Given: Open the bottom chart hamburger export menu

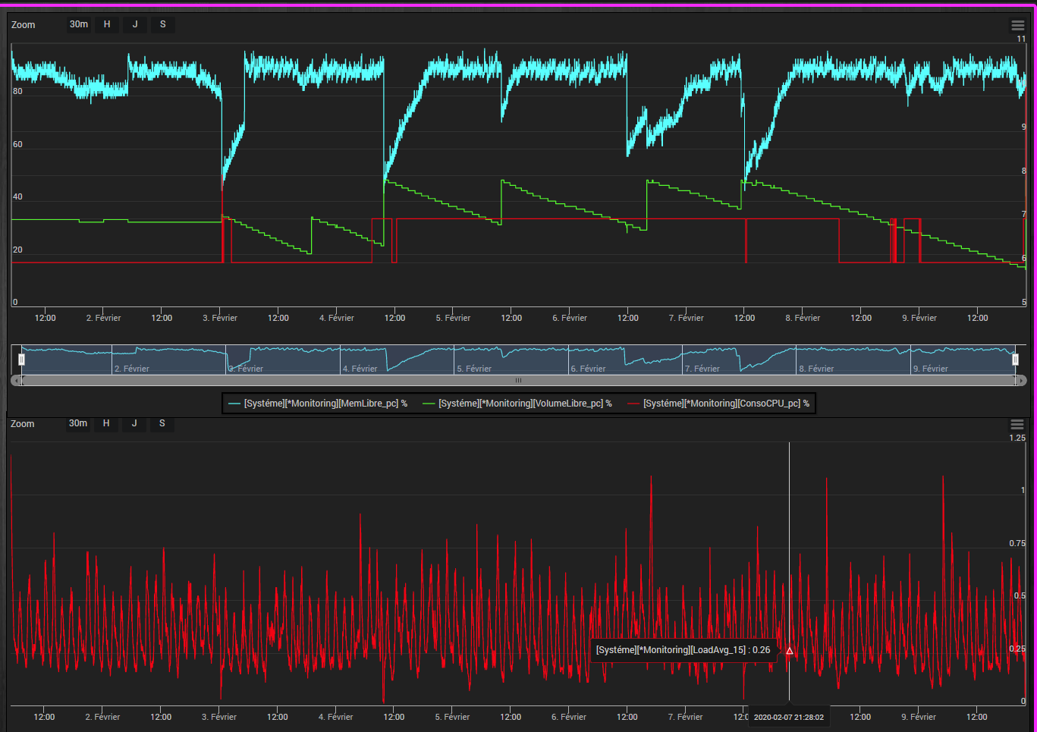Looking at the screenshot, I should tap(1017, 425).
